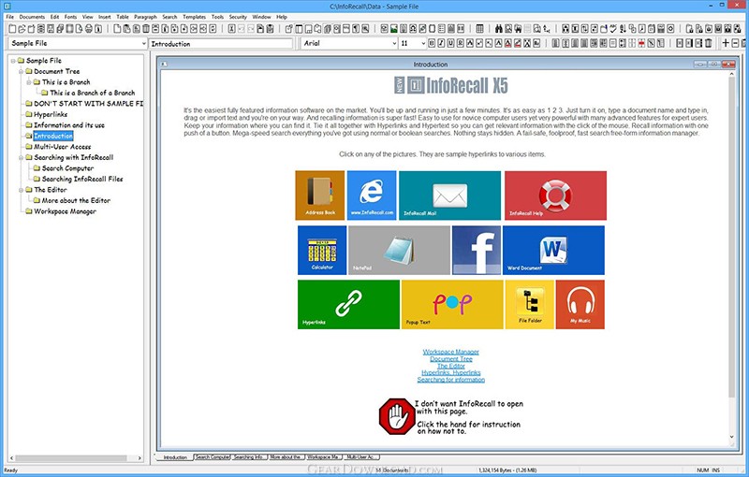749x477 pixels.
Task: Click the trash icon in formatting toolbar
Action: coord(709,43)
